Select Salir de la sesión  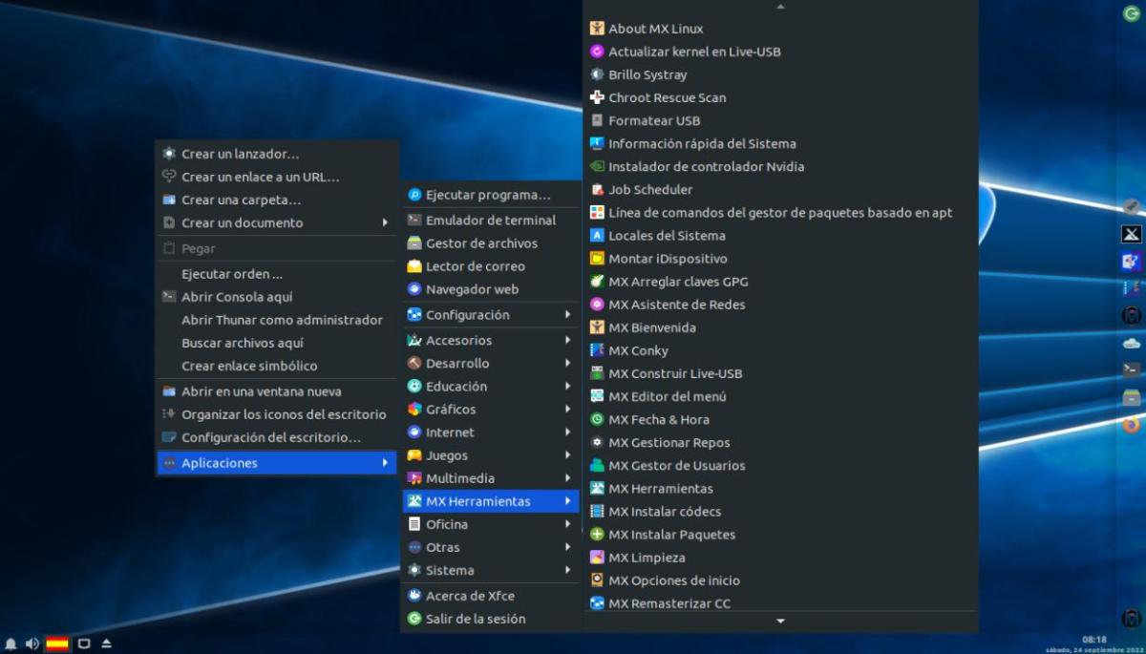click(x=476, y=619)
